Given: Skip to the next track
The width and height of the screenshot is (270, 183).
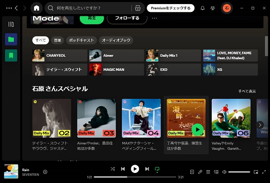Looking at the screenshot, I should click(x=147, y=169).
